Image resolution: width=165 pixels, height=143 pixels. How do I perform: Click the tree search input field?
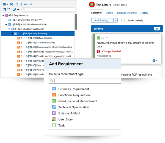click(48, 9)
